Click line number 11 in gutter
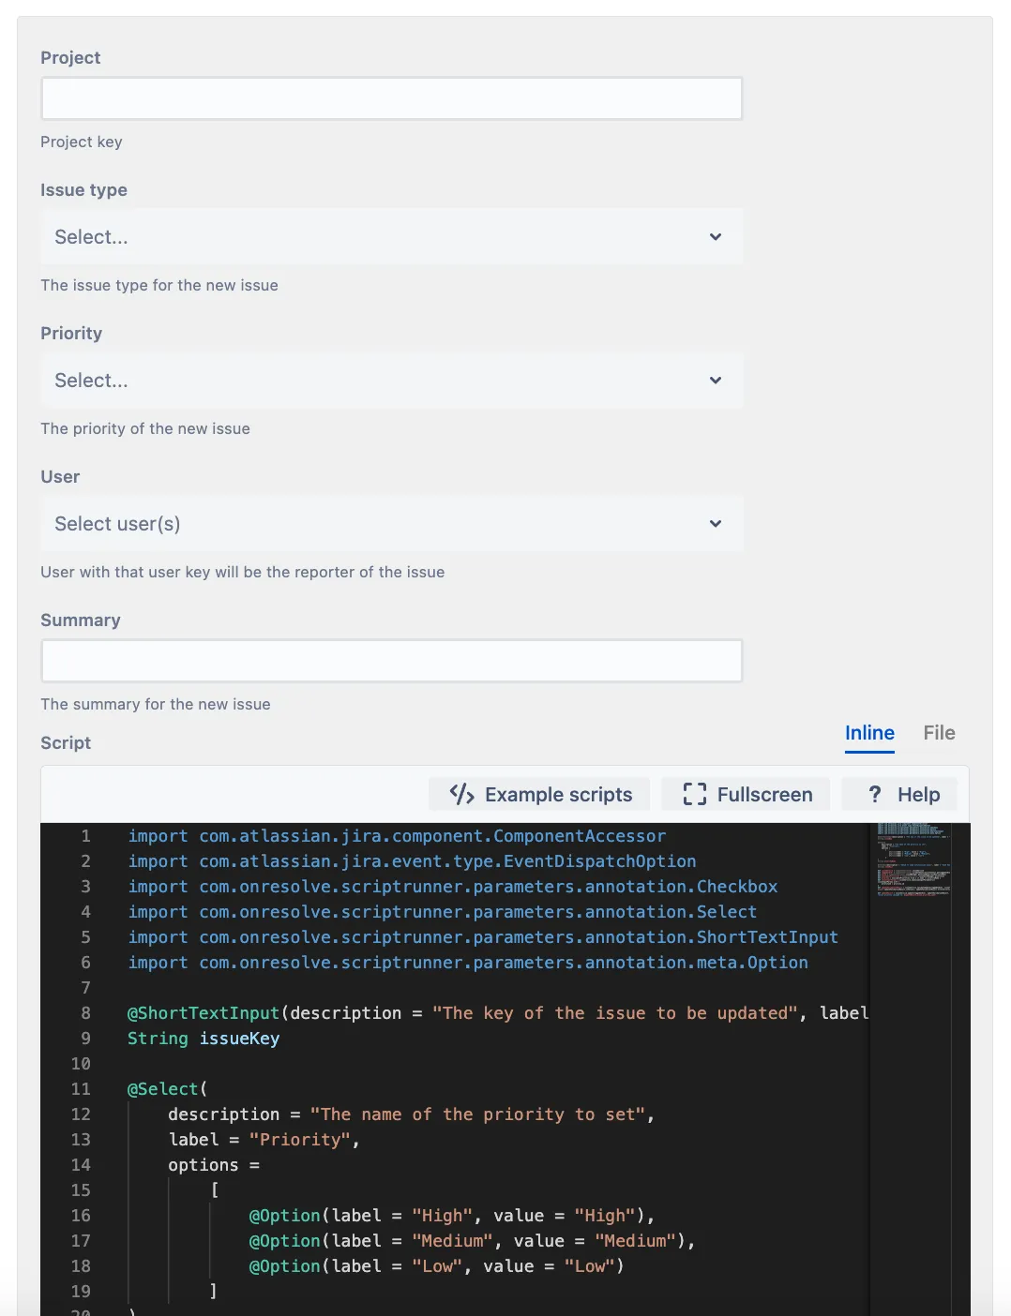 [81, 1089]
